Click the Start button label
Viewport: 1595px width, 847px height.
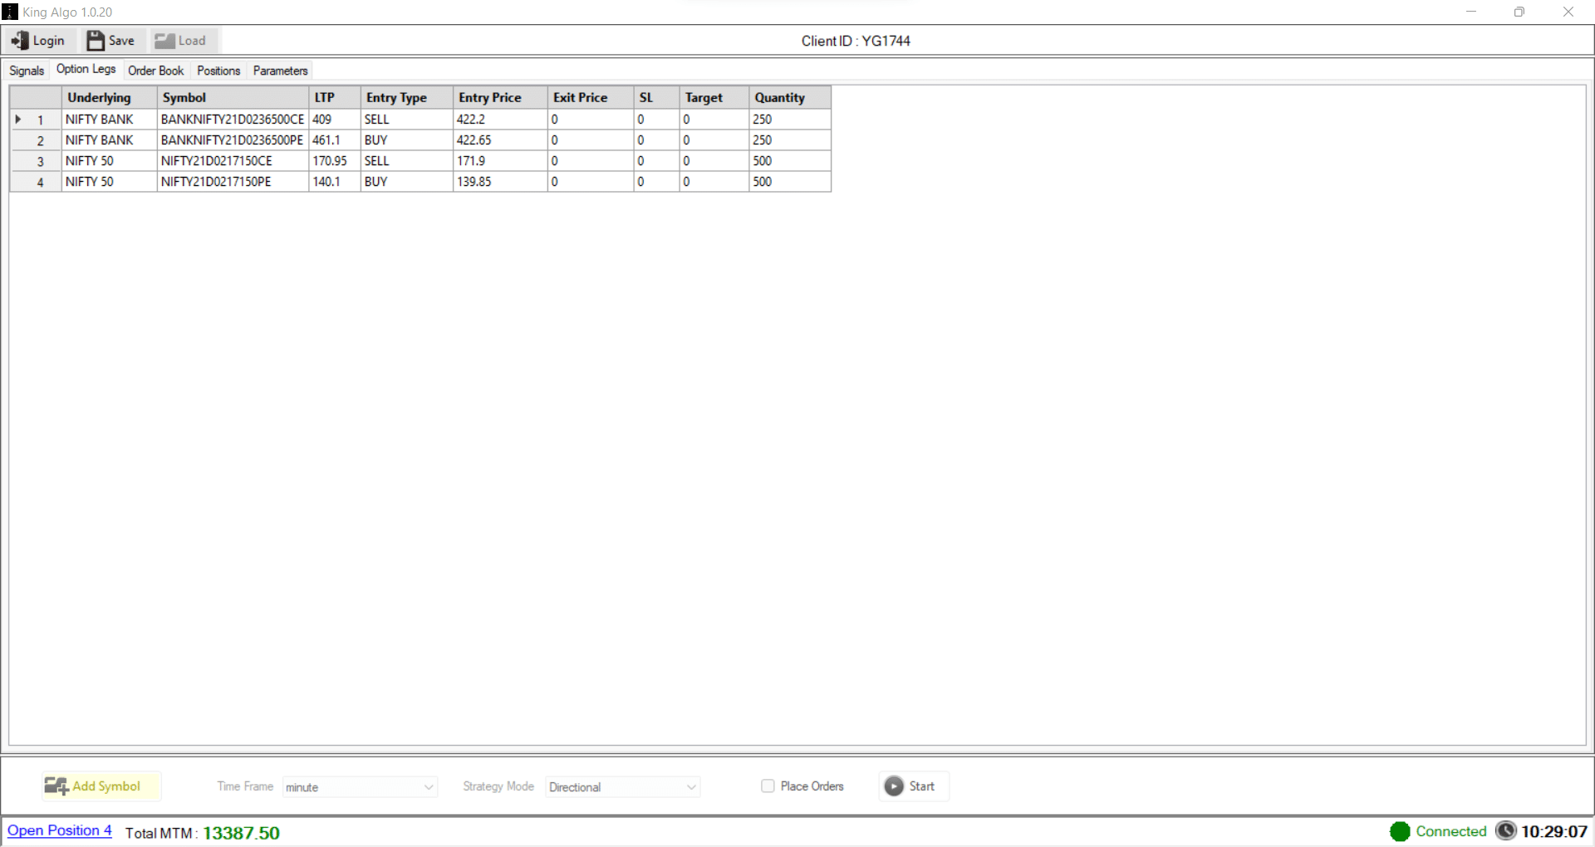(922, 786)
